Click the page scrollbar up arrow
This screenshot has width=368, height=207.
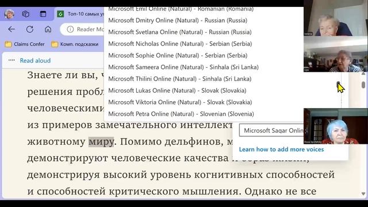[363, 74]
